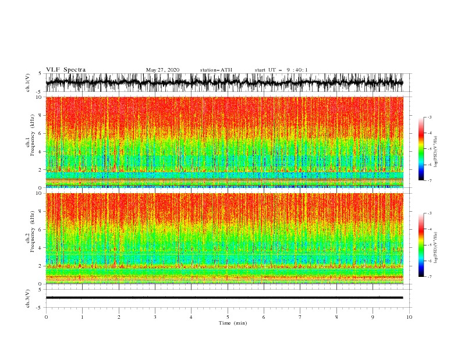
Task: Click the ch.2 frequency tick label "2"
Action: (40, 266)
